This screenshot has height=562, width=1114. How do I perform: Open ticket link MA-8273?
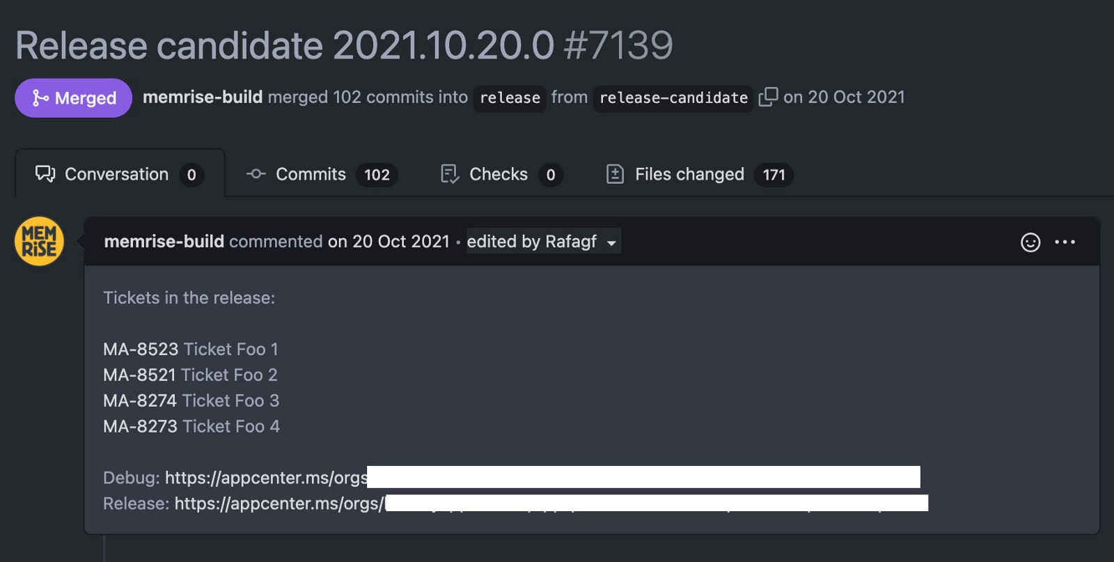140,426
